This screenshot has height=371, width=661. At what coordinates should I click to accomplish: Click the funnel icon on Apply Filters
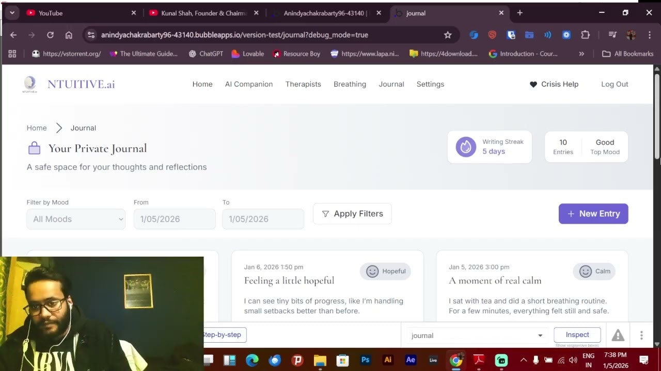325,213
